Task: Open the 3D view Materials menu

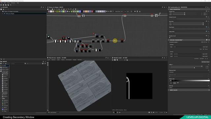Action: pos(53,59)
